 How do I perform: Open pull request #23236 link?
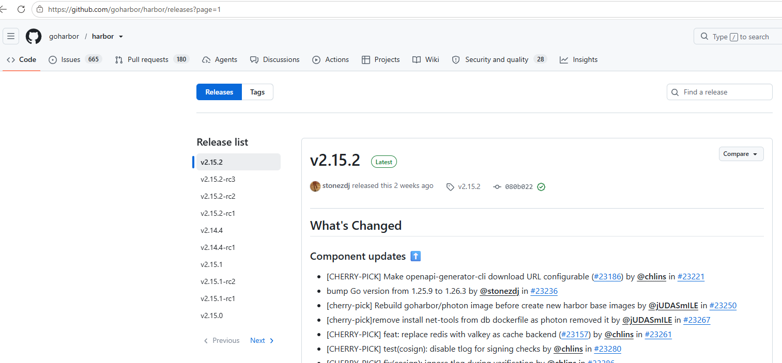point(544,291)
